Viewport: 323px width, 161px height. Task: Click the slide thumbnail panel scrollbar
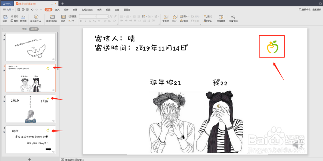pyautogui.click(x=58, y=51)
